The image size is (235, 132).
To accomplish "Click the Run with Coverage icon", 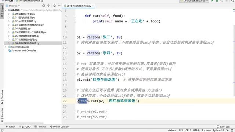I will tap(222, 1).
